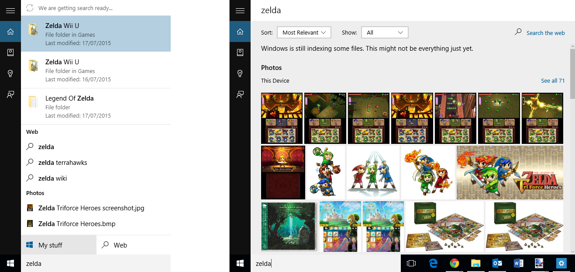Select web suggestion zelda
575x272 pixels.
[x=96, y=147]
